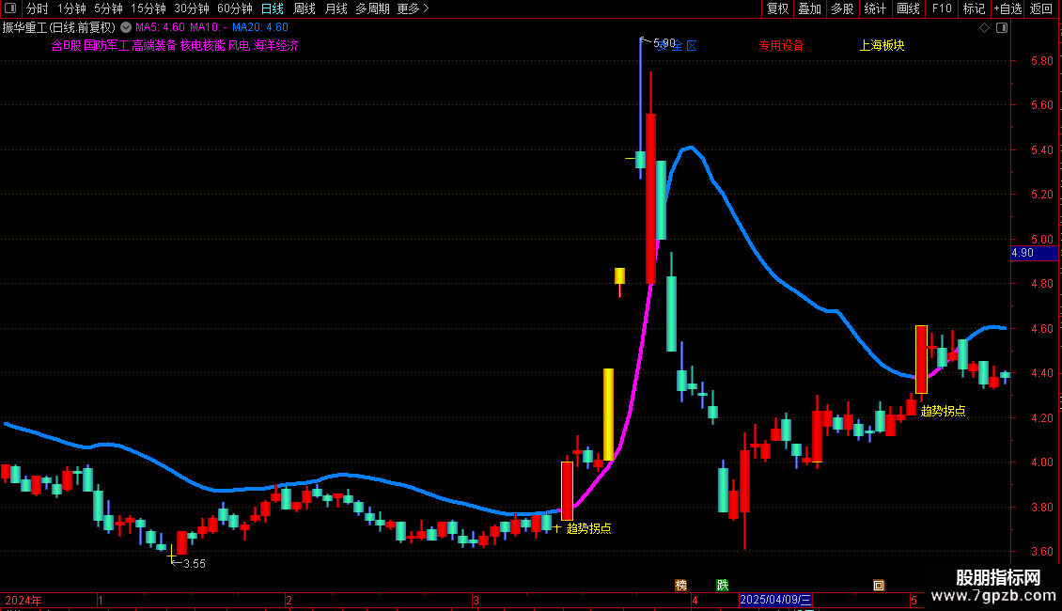Click the 专用设备 industry label
Image resolution: width=1062 pixels, height=611 pixels.
point(781,45)
